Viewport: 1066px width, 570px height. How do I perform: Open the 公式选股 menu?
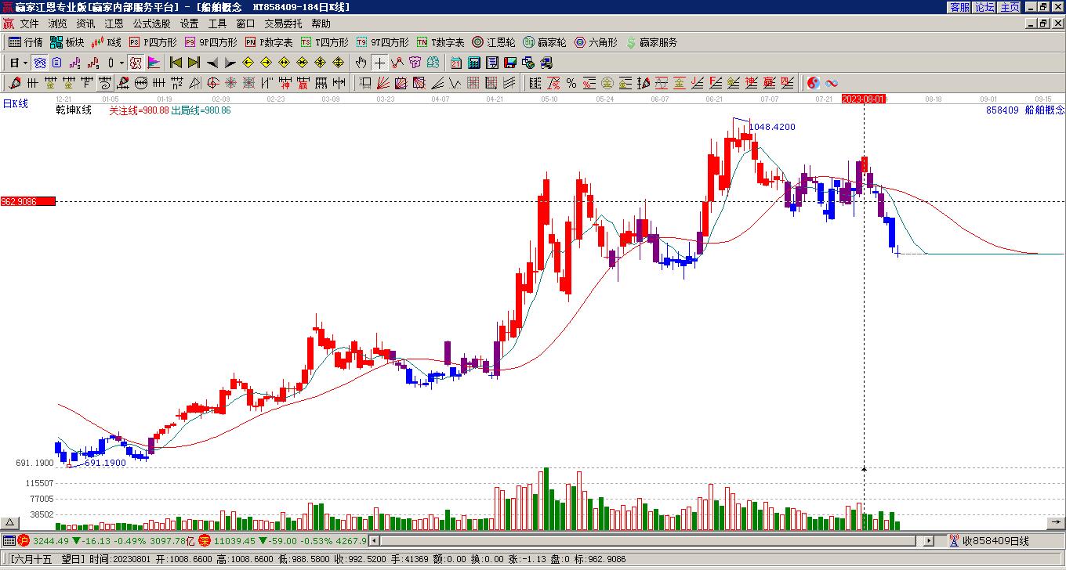coord(151,23)
